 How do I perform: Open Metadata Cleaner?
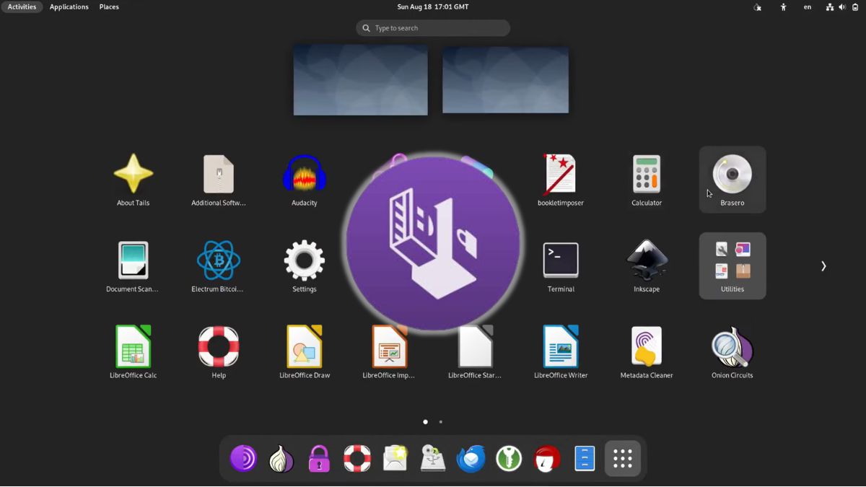tap(647, 352)
